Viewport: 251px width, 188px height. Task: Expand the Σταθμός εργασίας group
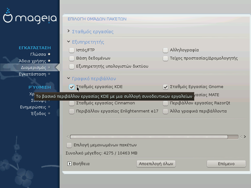(x=68, y=31)
